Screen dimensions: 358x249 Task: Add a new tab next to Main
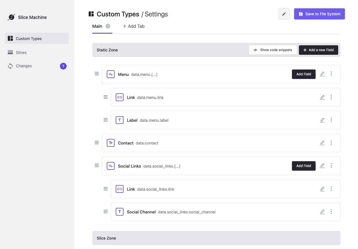(134, 26)
